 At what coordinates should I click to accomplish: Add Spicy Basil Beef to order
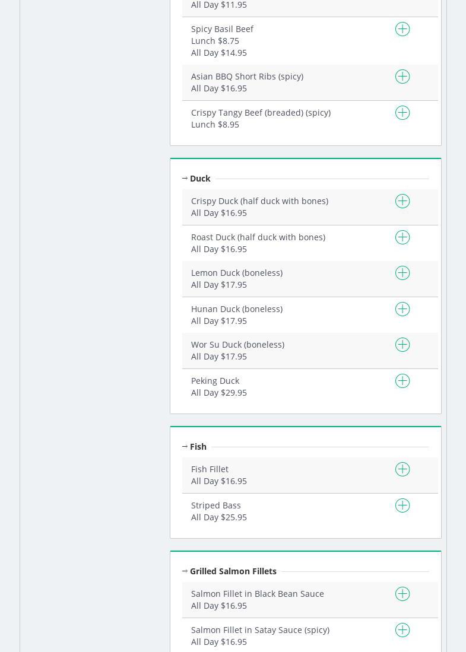pyautogui.click(x=402, y=29)
